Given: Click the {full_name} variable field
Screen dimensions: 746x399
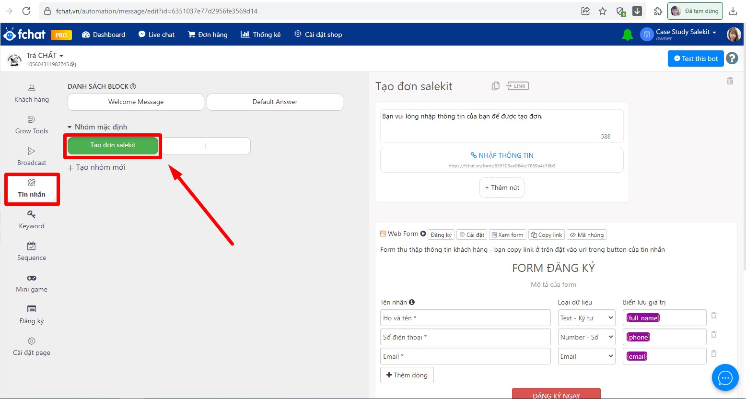Looking at the screenshot, I should pos(664,318).
